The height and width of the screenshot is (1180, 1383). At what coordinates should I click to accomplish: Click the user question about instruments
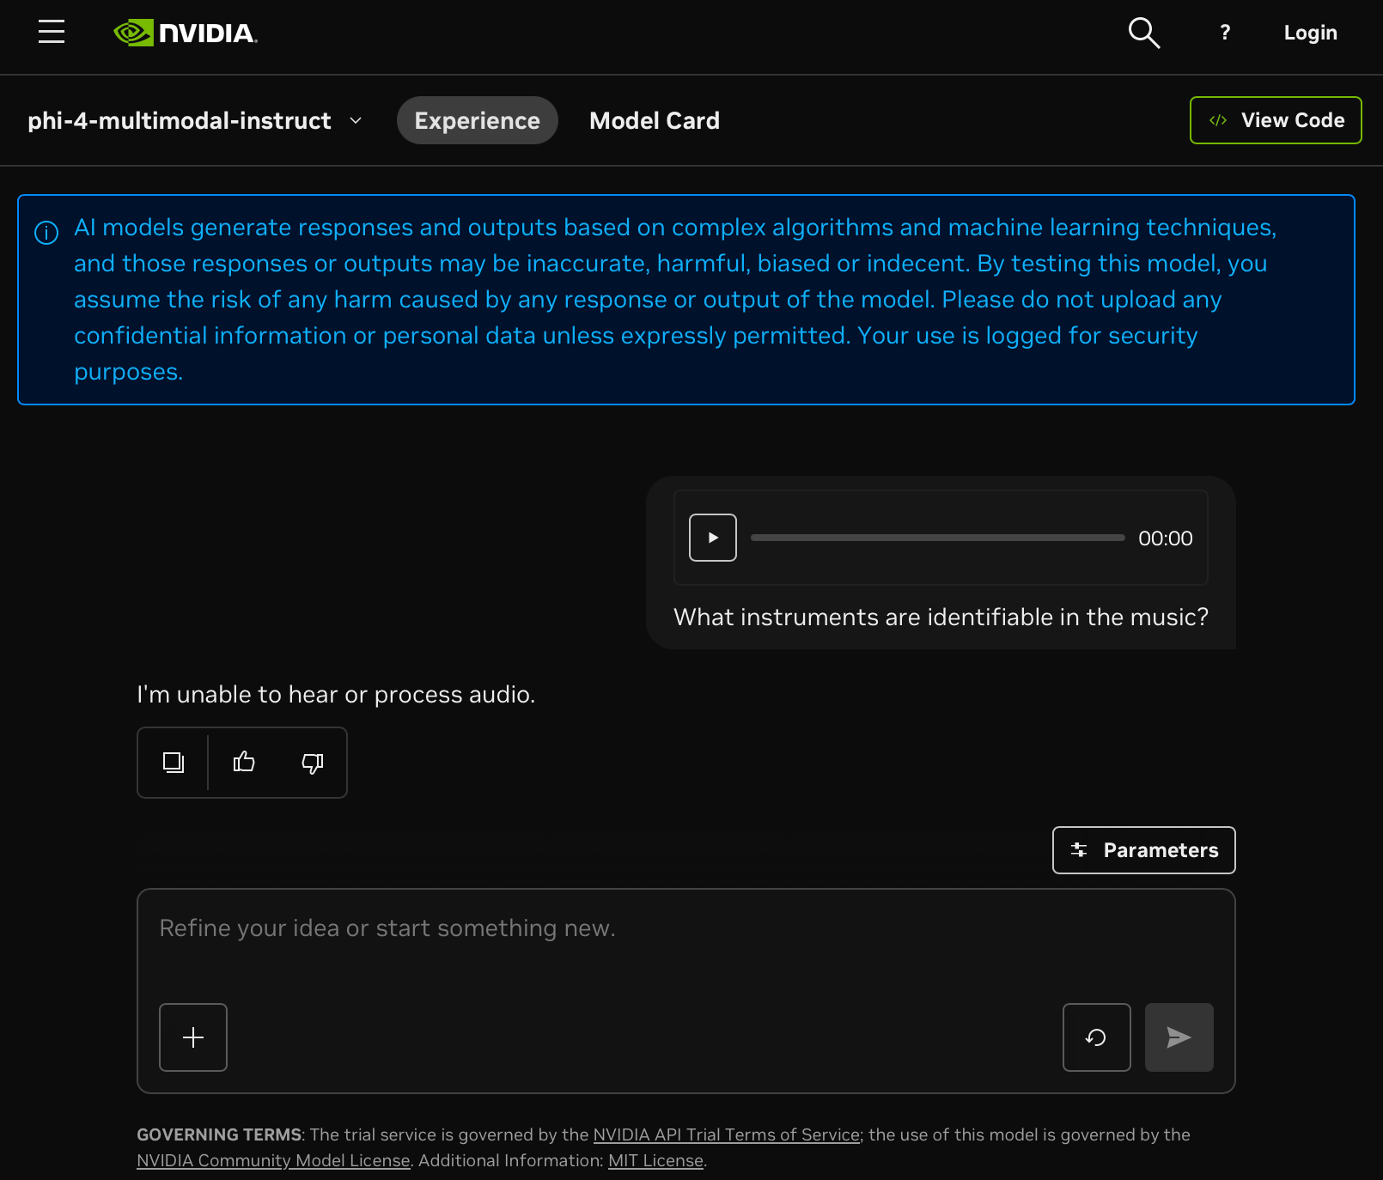941,617
